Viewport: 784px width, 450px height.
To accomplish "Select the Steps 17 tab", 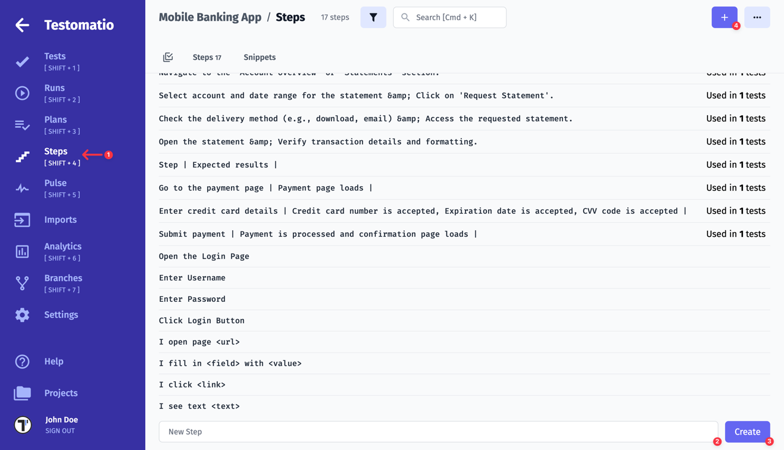I will coord(206,56).
